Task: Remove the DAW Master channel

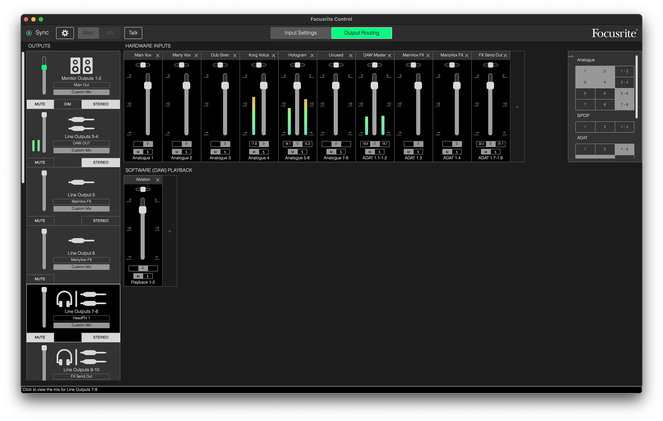Action: tap(389, 55)
